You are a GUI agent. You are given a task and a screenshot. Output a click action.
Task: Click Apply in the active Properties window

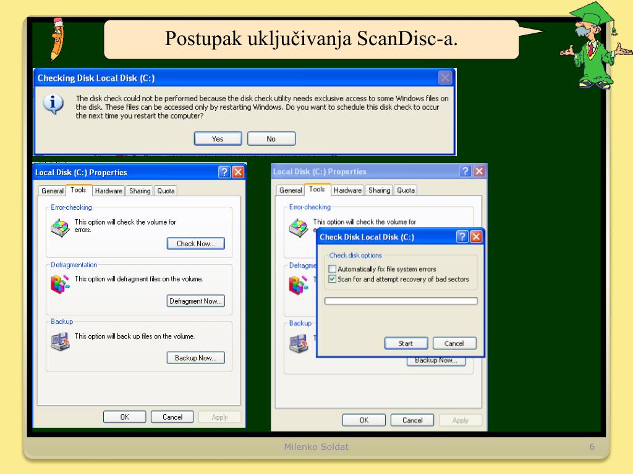(219, 417)
